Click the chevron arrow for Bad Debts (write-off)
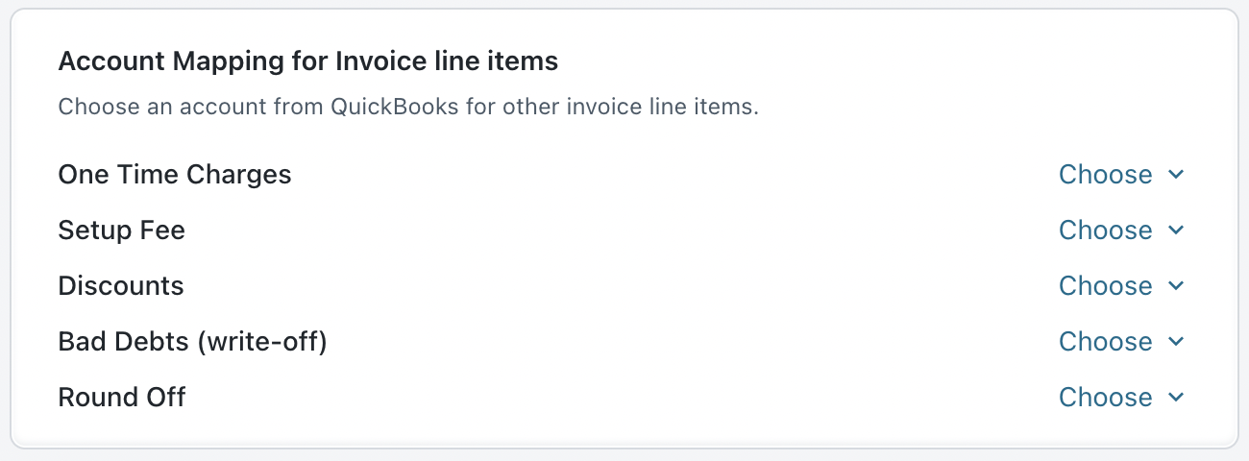This screenshot has width=1249, height=461. 1176,342
